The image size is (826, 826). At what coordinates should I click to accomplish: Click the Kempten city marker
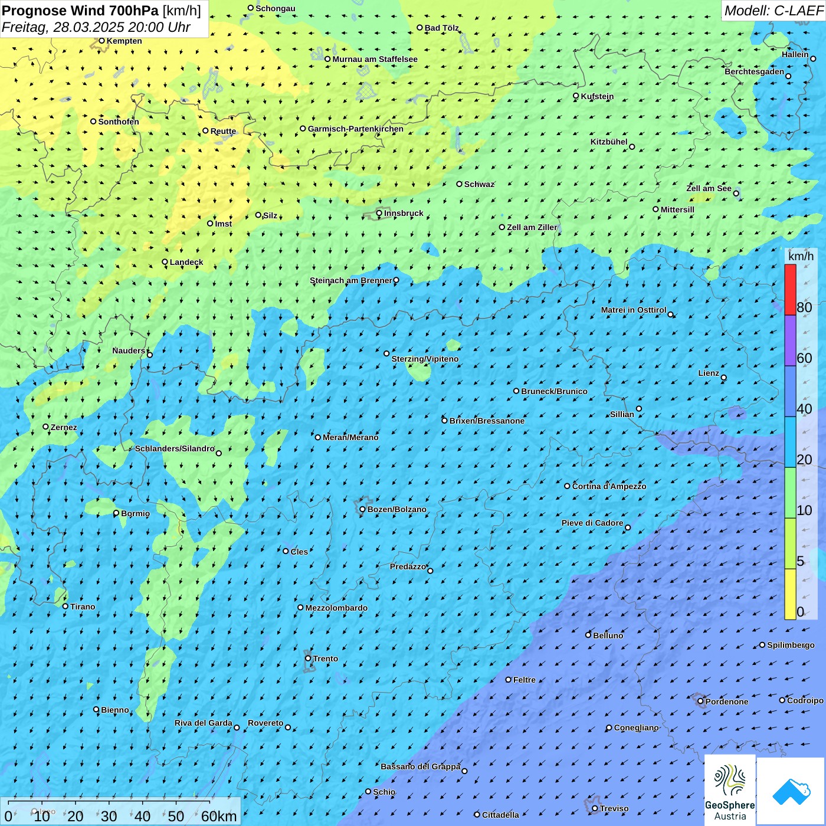click(x=101, y=41)
